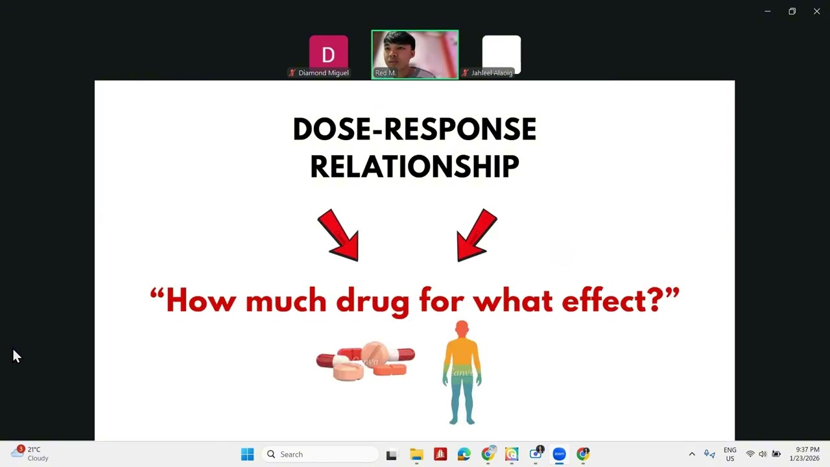The height and width of the screenshot is (467, 830).
Task: Click the human body figure on slide
Action: [462, 372]
